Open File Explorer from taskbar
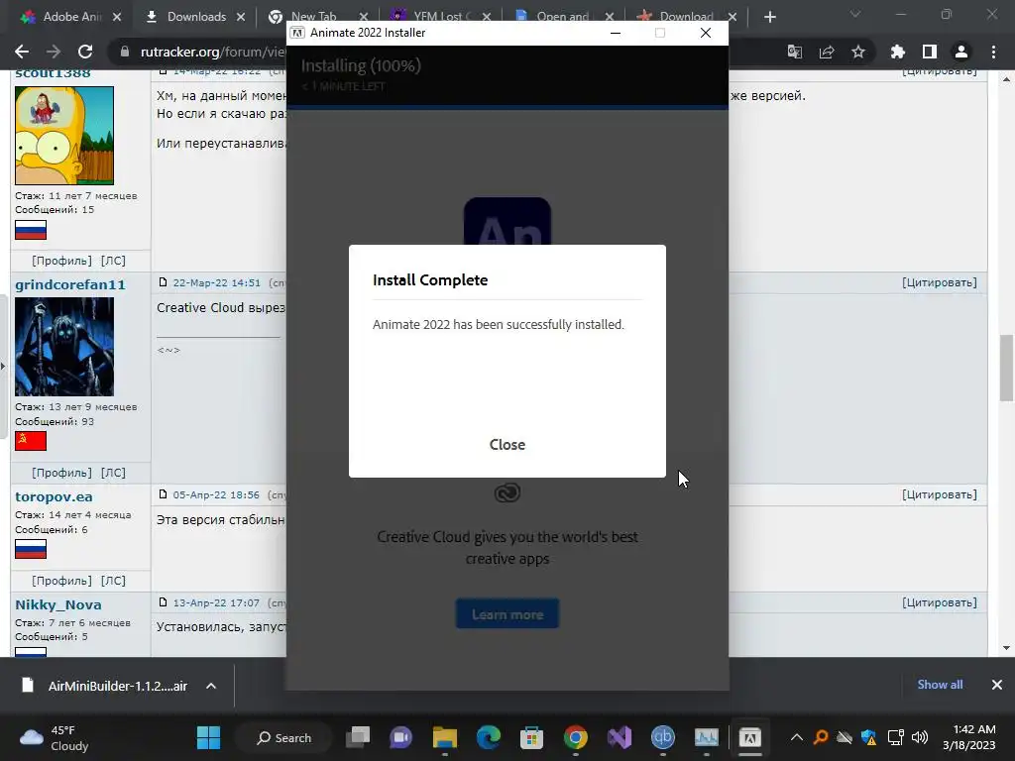The image size is (1015, 761). click(445, 737)
